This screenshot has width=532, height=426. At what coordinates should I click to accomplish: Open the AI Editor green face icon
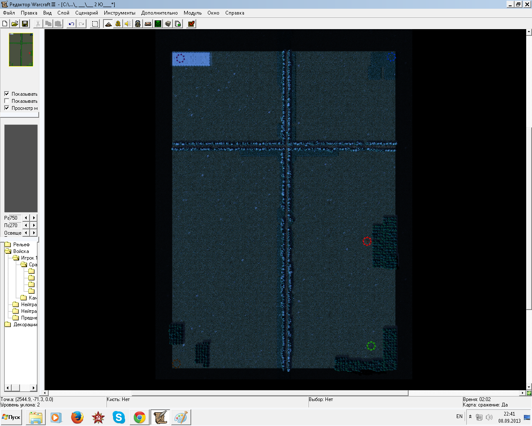coord(158,24)
